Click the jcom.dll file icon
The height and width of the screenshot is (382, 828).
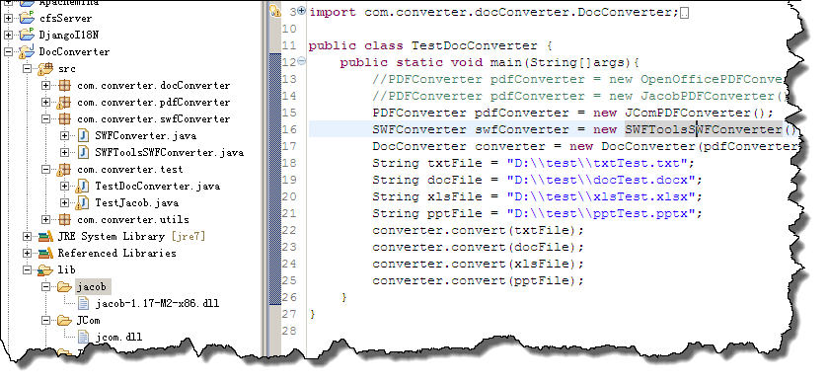pos(84,338)
